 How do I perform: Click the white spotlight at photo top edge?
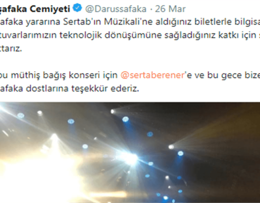(112, 111)
